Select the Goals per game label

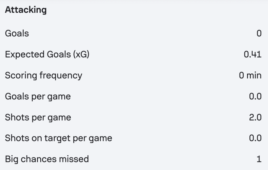point(38,96)
